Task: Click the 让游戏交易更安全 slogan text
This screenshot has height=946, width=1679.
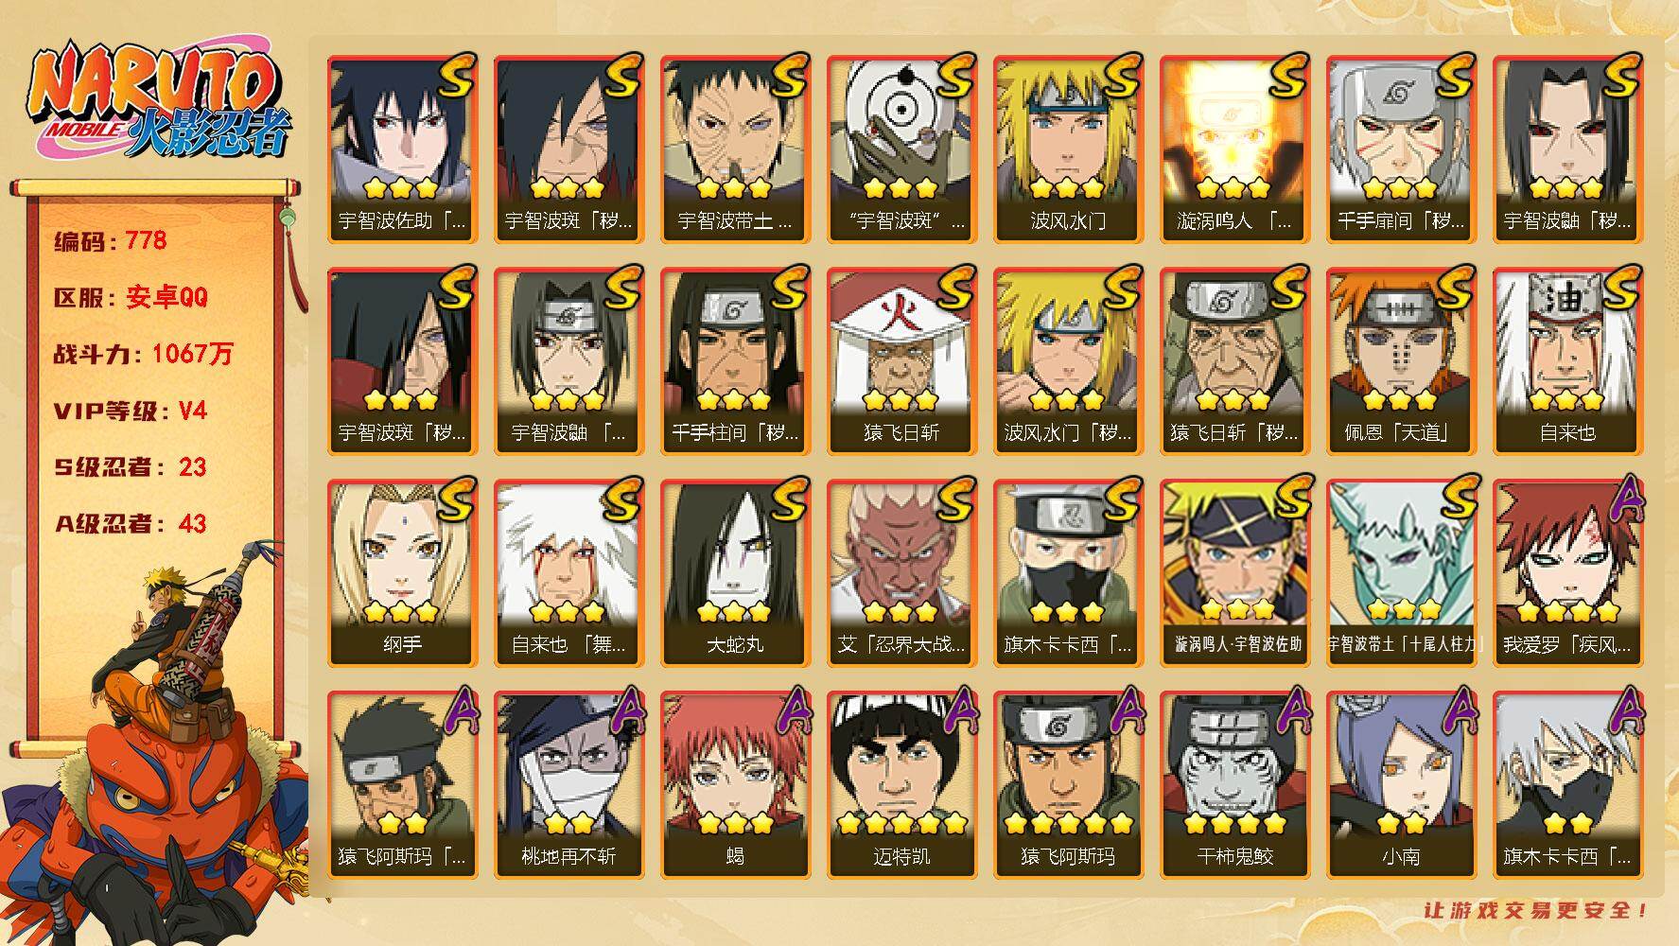Action: pos(1537,910)
